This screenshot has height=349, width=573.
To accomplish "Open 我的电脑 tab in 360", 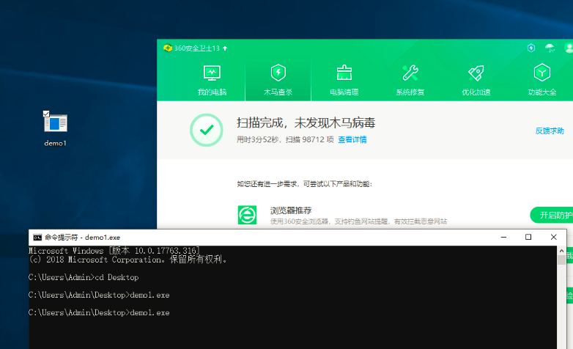I will (212, 81).
